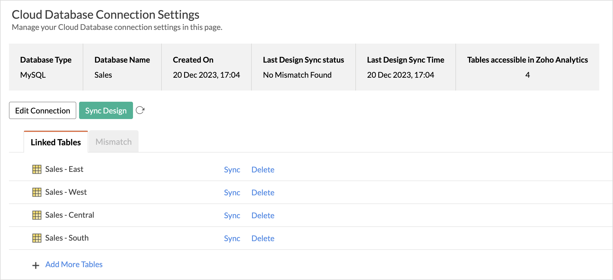Click the table icon for Sales - South
Viewport: 613px width, 280px height.
click(x=37, y=238)
